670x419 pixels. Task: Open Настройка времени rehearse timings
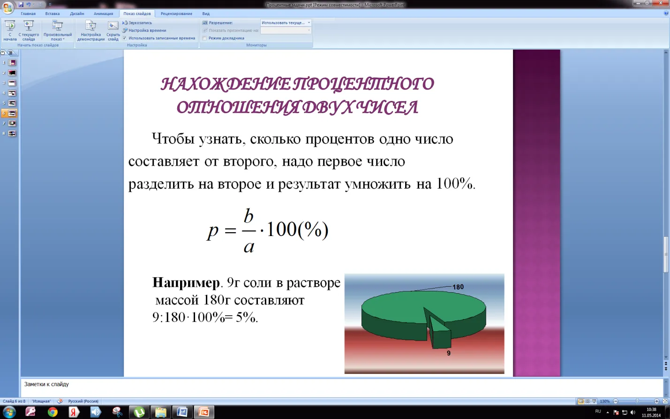pos(144,30)
